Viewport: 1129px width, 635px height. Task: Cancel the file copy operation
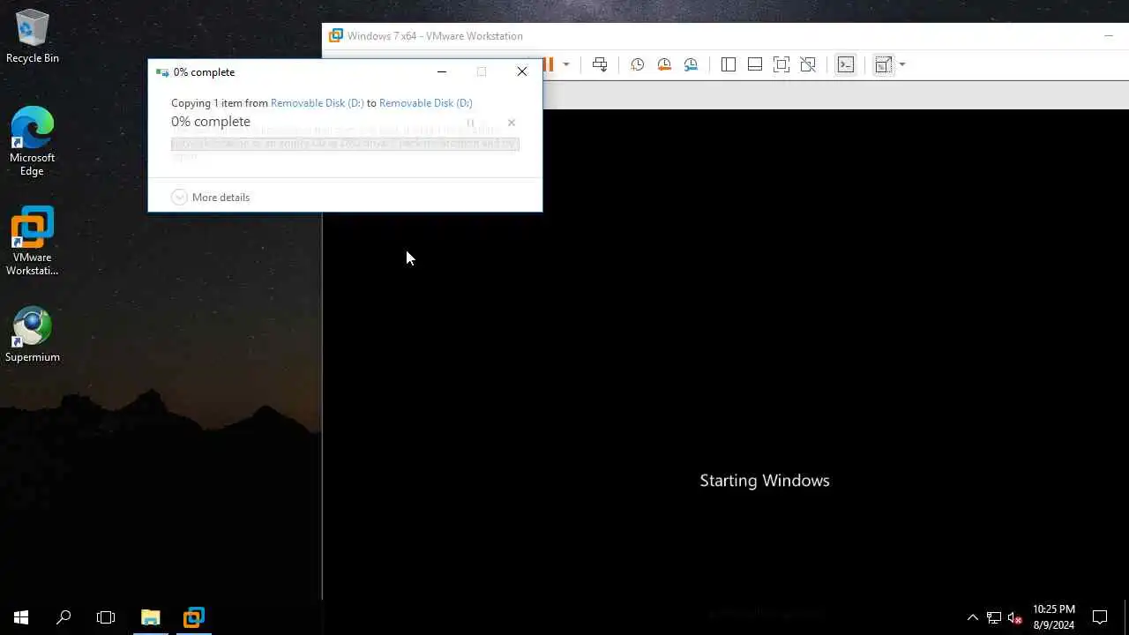[x=511, y=123]
